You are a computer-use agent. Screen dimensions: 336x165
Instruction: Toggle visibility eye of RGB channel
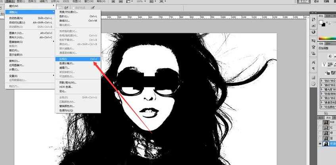coord(320,122)
